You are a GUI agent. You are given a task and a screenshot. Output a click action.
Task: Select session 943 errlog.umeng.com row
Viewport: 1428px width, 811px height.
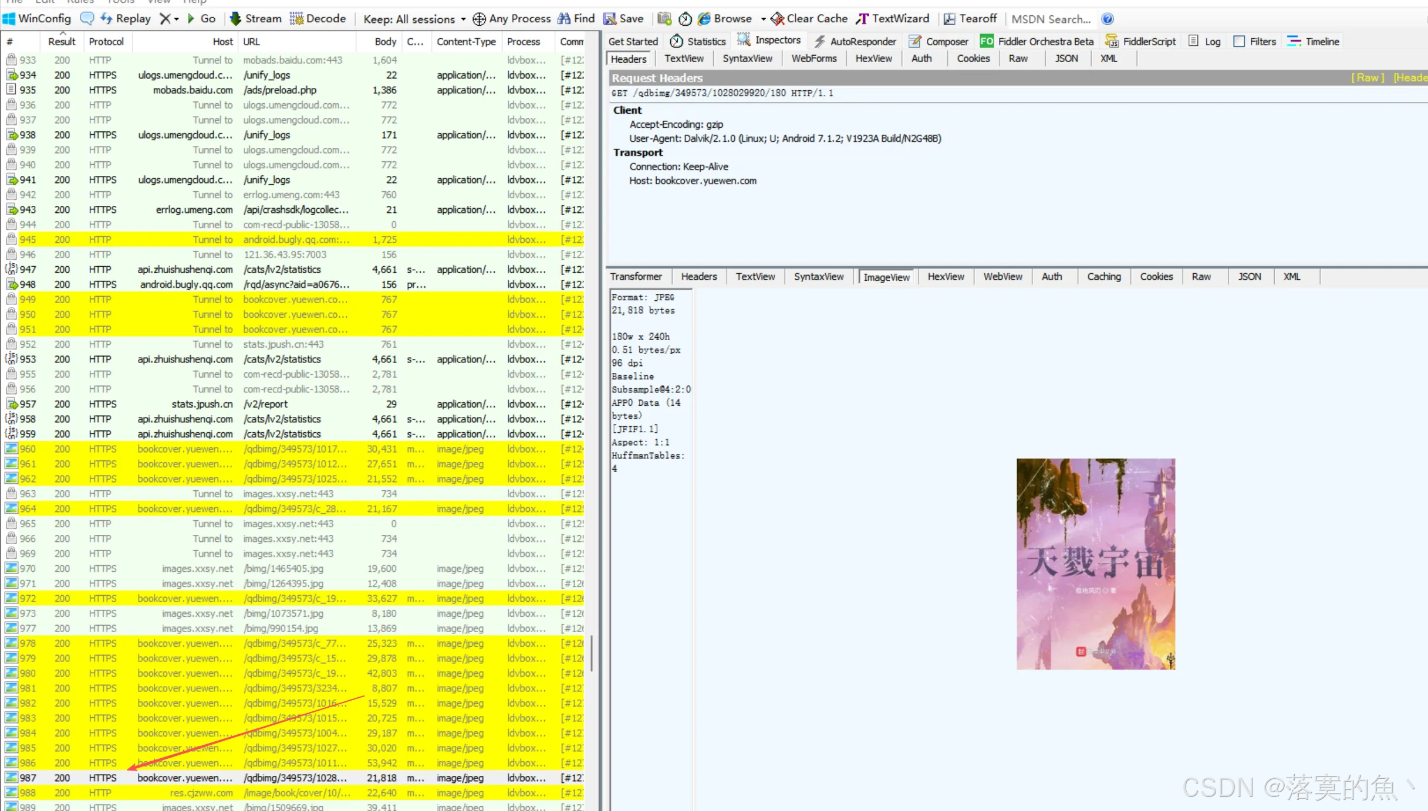293,210
